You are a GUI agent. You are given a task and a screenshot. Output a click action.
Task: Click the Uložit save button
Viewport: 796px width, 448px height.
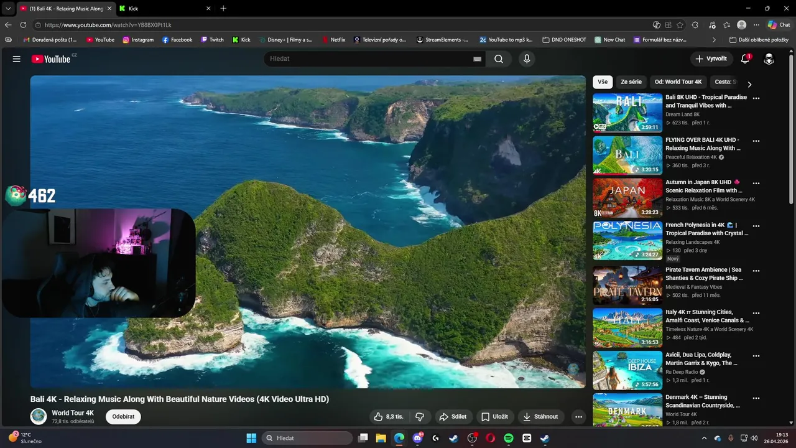495,416
